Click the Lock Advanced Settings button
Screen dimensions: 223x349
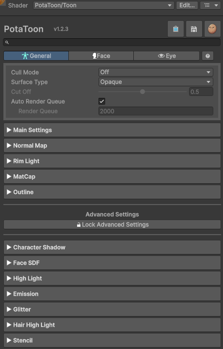[112, 224]
